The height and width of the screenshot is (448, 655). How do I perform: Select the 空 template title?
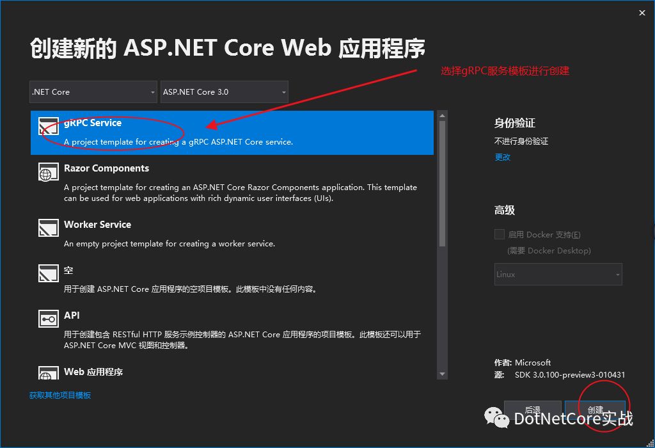click(68, 270)
